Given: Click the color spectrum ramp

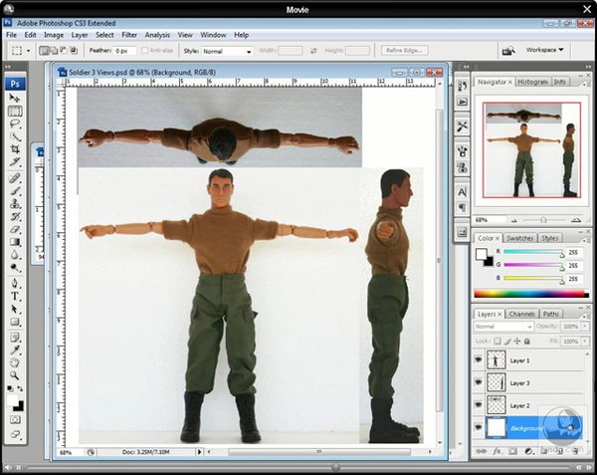Looking at the screenshot, I should tap(530, 294).
